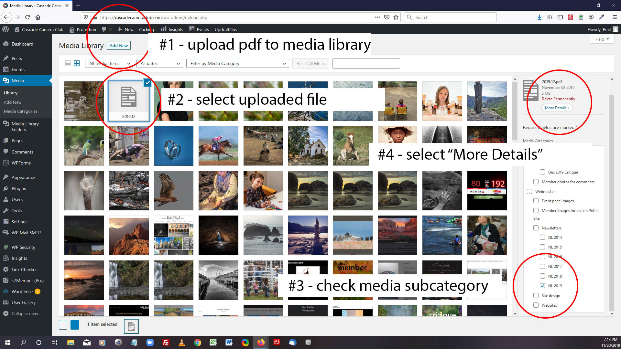
Task: Switch to list view icon
Action: [68, 63]
